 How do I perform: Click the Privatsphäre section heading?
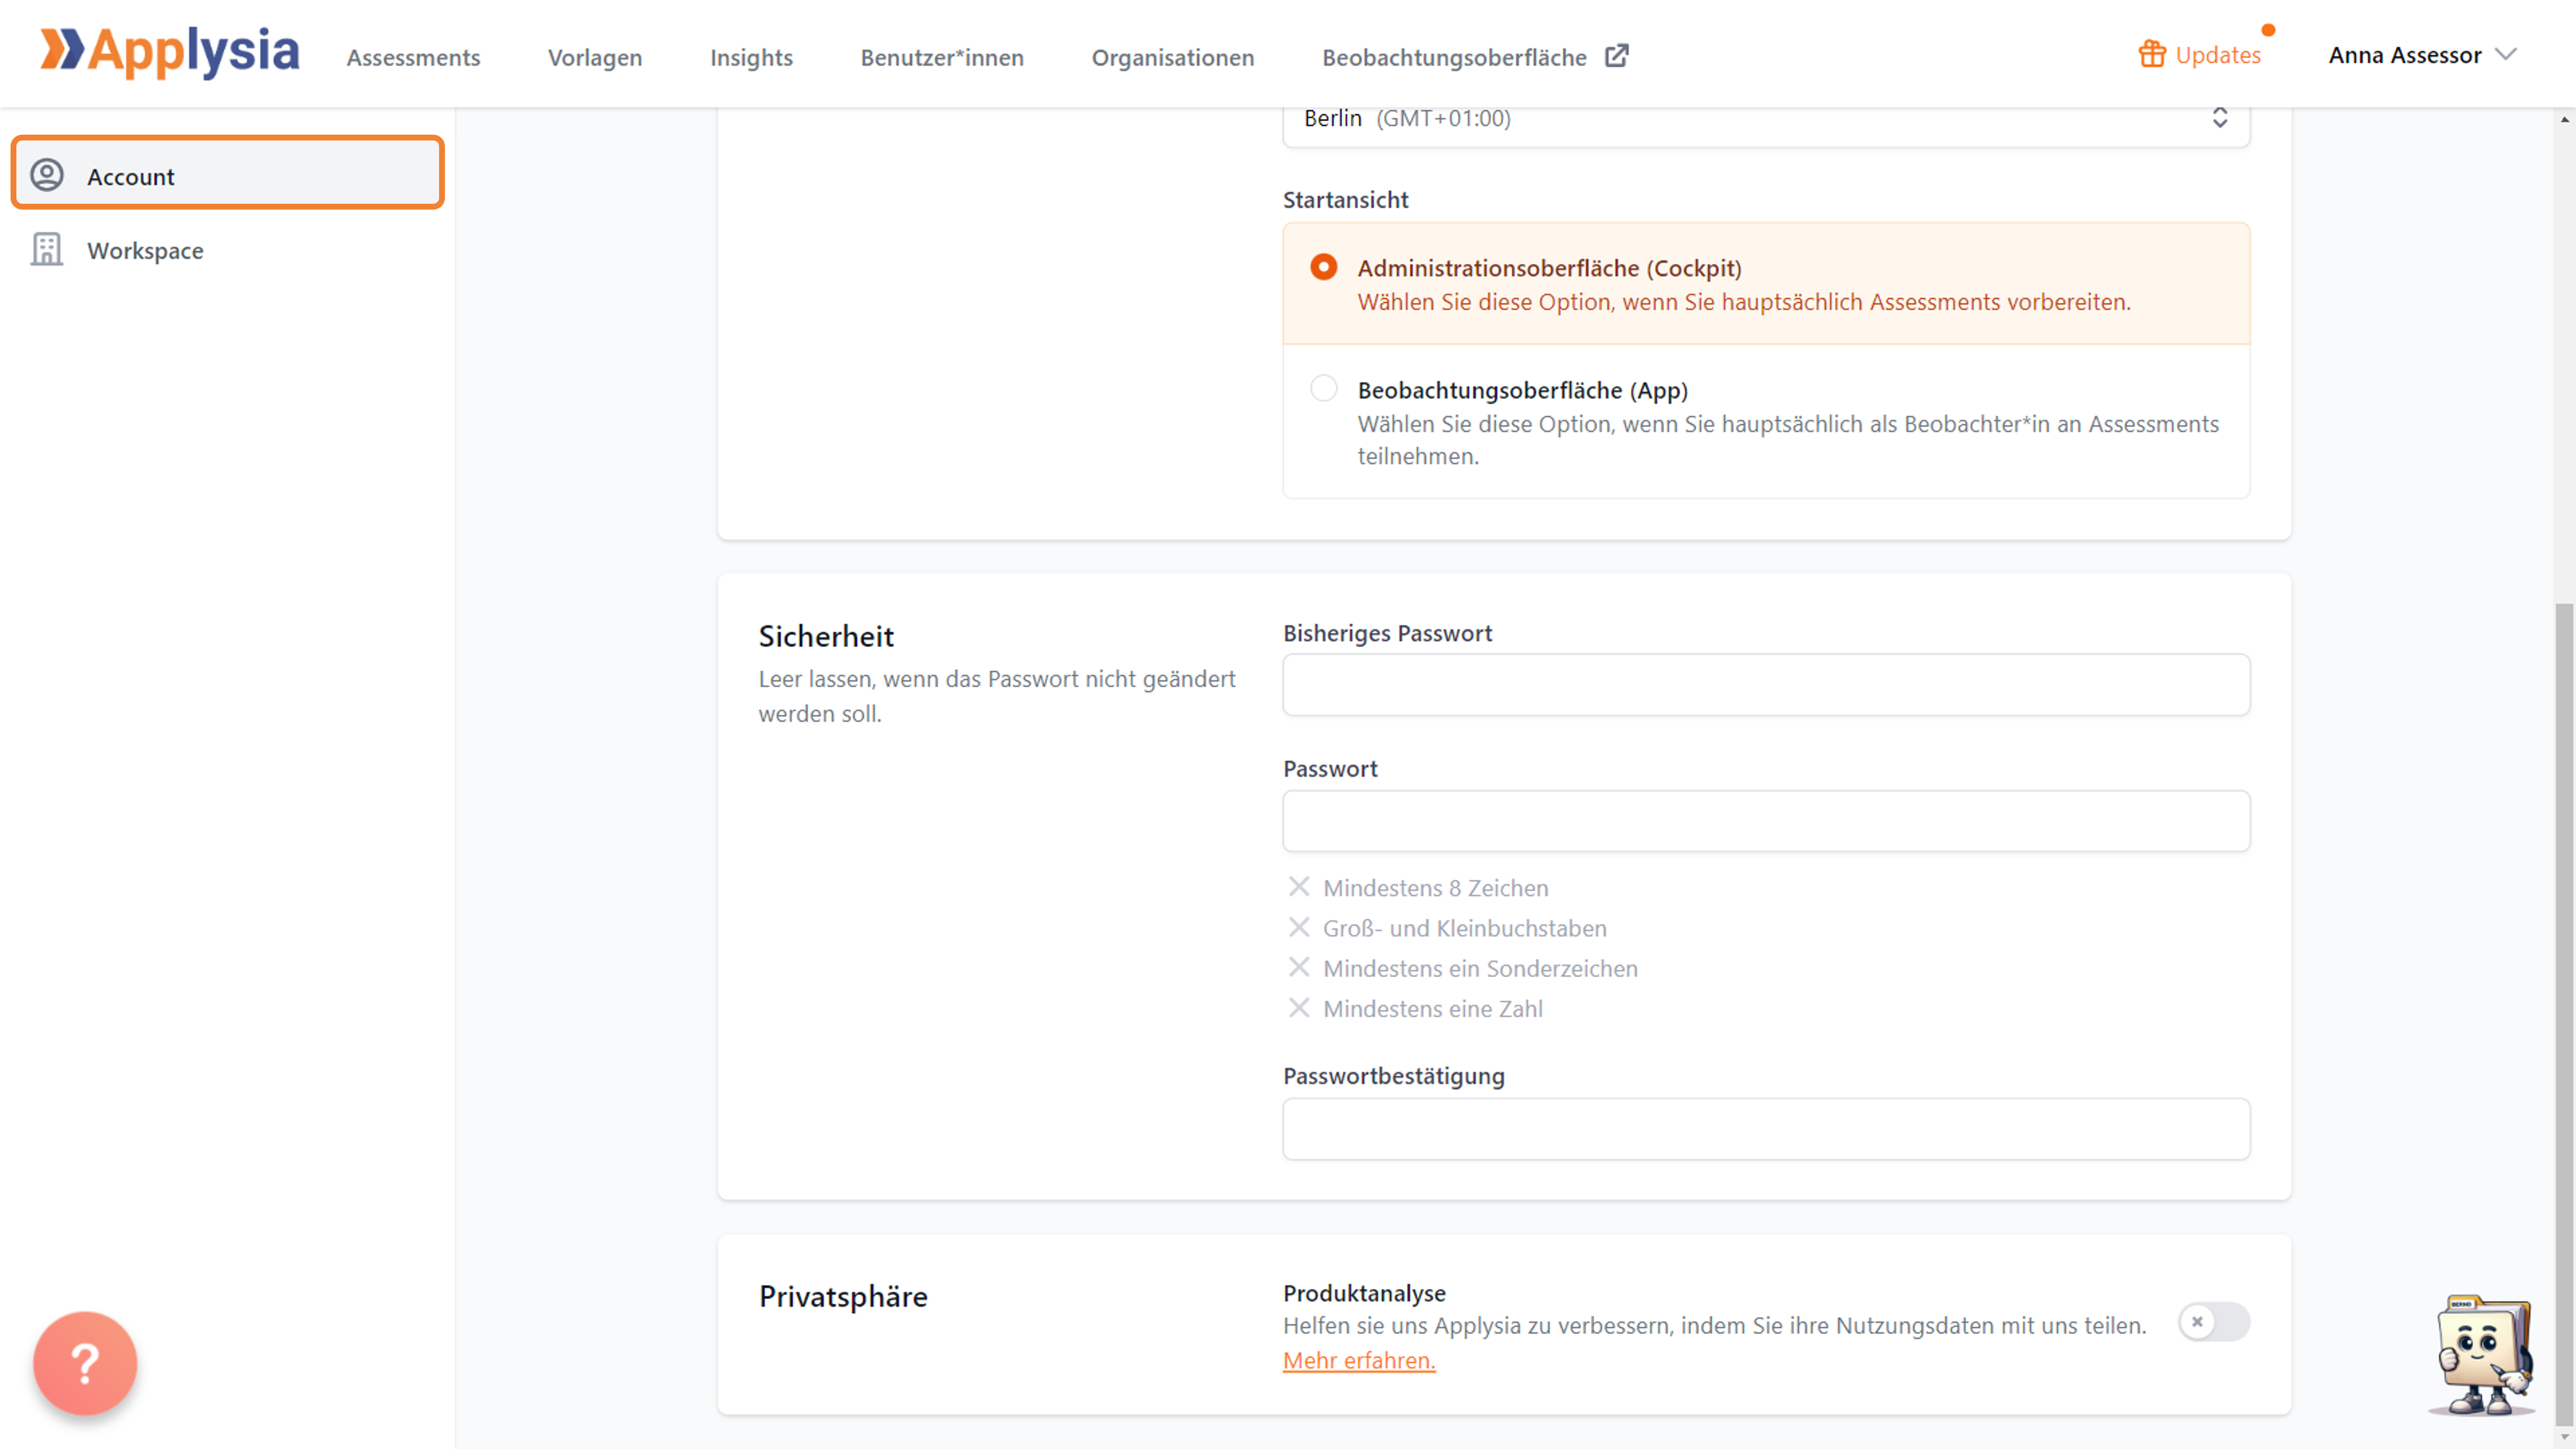point(843,1296)
